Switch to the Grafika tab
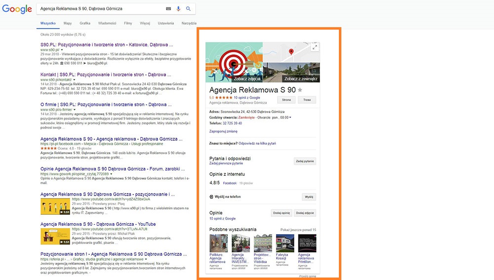The height and width of the screenshot is (280, 494). pyautogui.click(x=85, y=23)
